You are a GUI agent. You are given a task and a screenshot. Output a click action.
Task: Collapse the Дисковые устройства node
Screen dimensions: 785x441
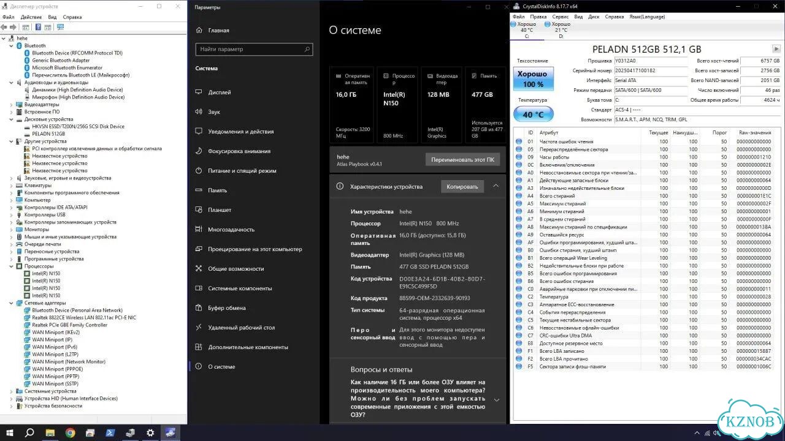[x=12, y=119]
